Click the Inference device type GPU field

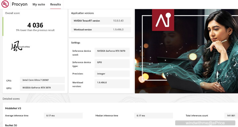(x=112, y=63)
